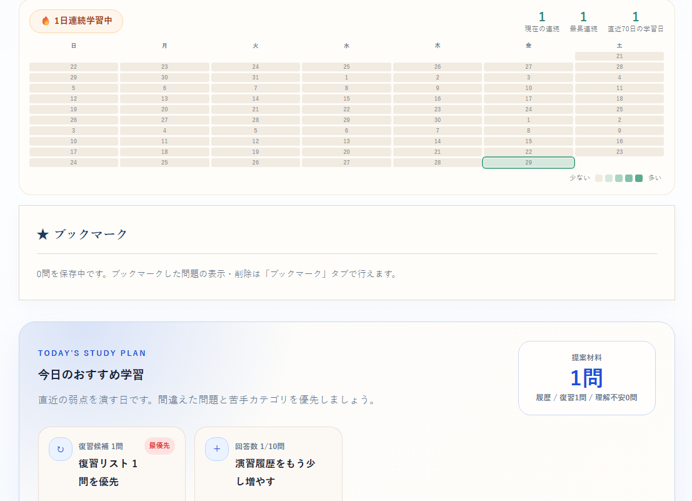
Task: Click the ブックマーク section heading
Action: pos(91,235)
